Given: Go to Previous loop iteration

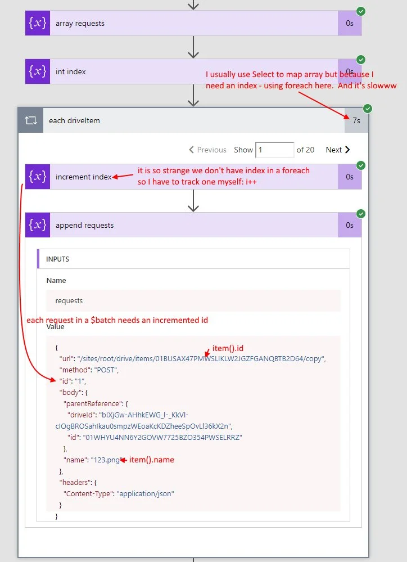Looking at the screenshot, I should pyautogui.click(x=207, y=150).
